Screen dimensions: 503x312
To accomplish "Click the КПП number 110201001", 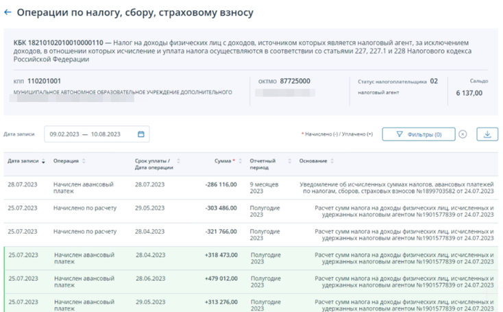I will [x=44, y=81].
